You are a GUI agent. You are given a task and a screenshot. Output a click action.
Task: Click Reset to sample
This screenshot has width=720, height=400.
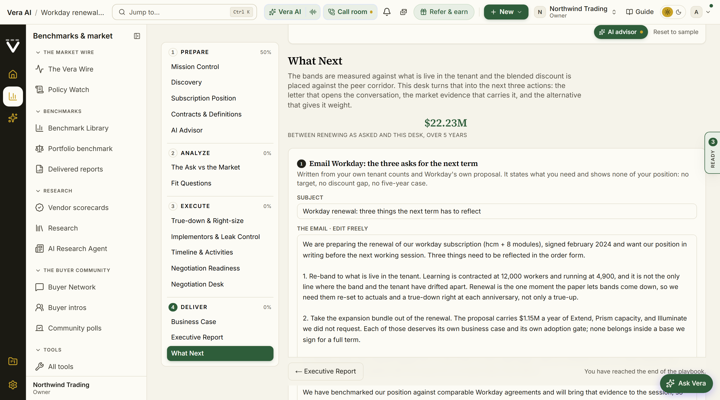(x=675, y=32)
